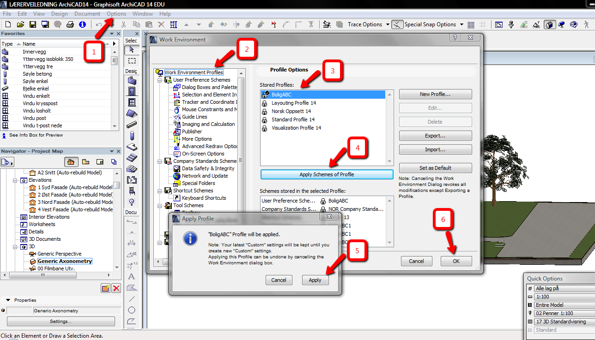Collapse the 3D node in Navigator
The height and width of the screenshot is (340, 595).
[x=15, y=246]
